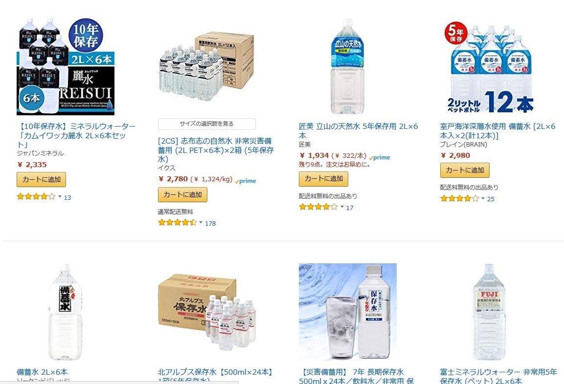Add カムイワッカ麗水 to cart at ¥2,335
This screenshot has width=564, height=384.
pyautogui.click(x=42, y=180)
